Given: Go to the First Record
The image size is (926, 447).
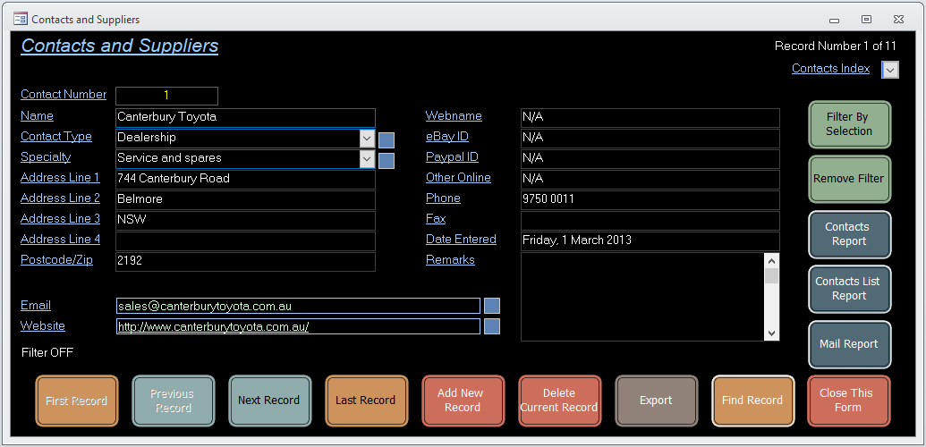Looking at the screenshot, I should click(77, 401).
